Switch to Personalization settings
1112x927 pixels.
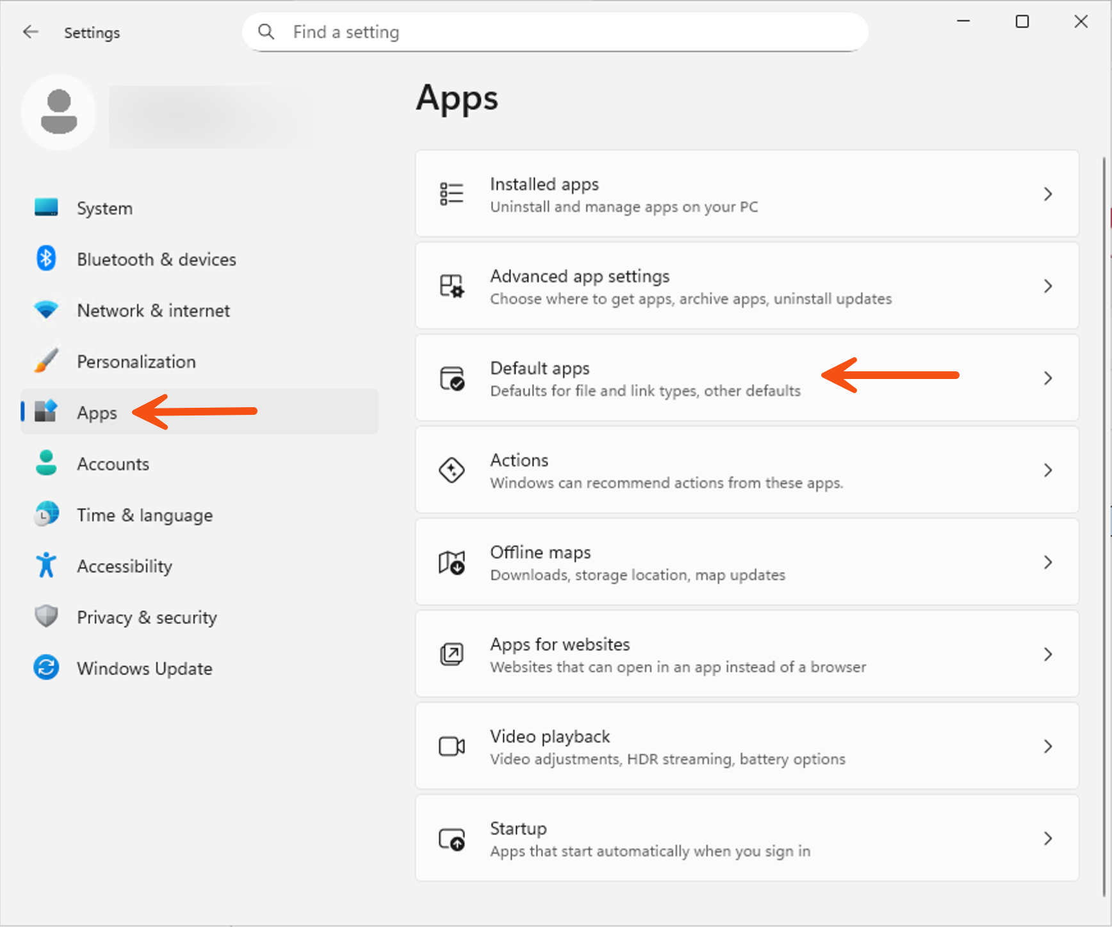[200, 362]
